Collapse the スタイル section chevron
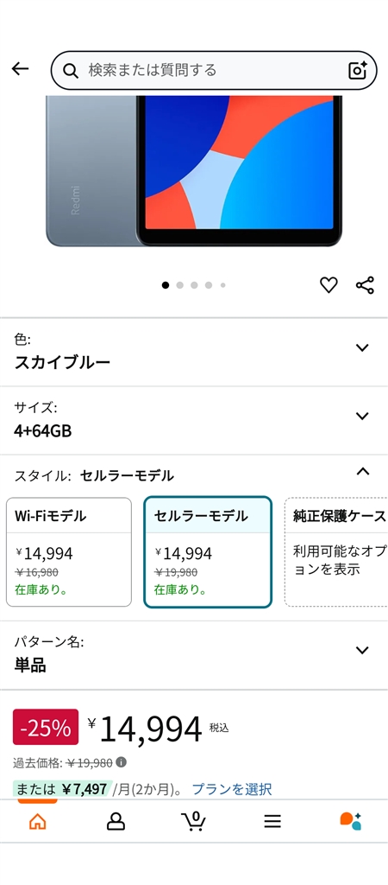The image size is (388, 885). click(x=363, y=471)
